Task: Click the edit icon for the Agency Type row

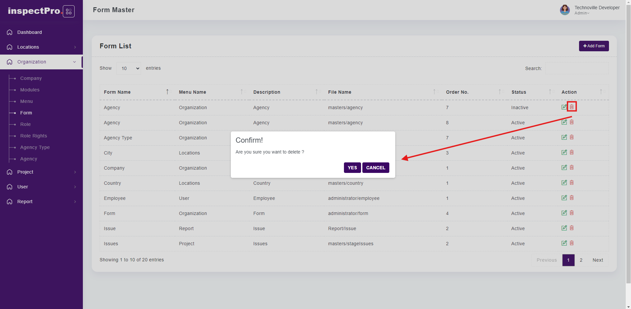Action: 564,137
